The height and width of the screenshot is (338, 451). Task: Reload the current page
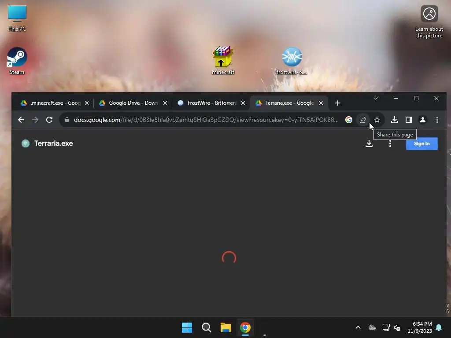point(49,120)
